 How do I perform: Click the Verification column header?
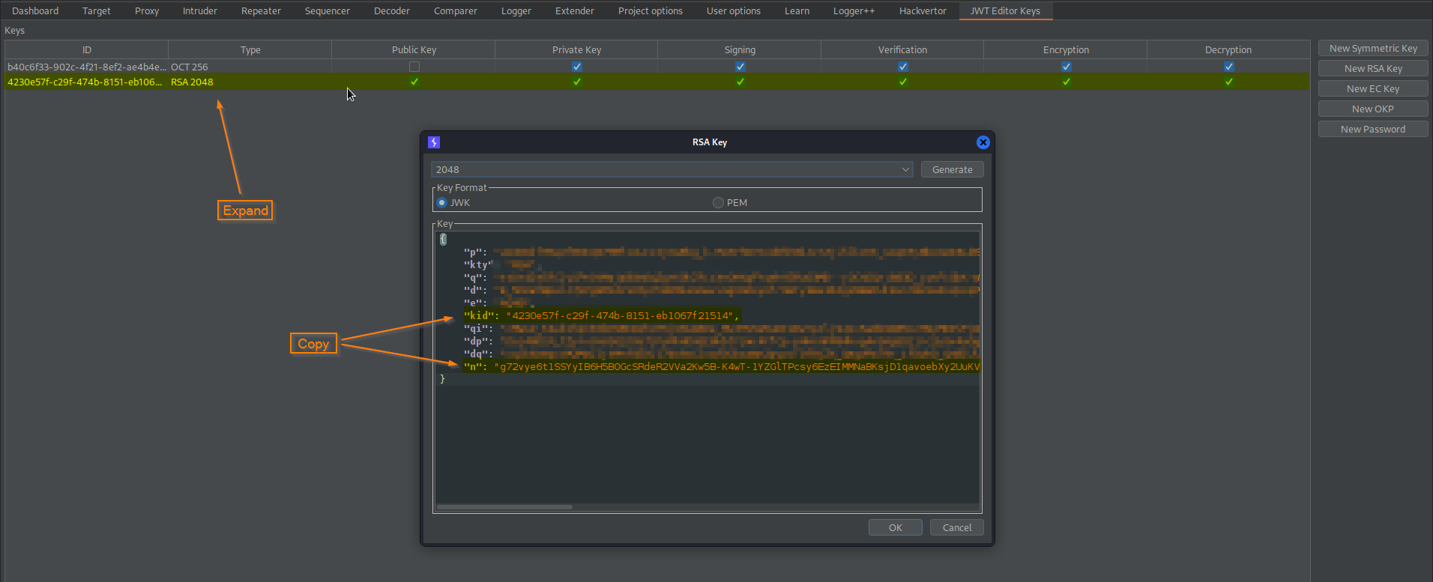click(x=902, y=49)
